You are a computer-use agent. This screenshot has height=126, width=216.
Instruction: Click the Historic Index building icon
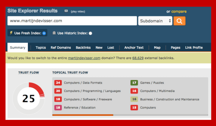tap(54, 33)
